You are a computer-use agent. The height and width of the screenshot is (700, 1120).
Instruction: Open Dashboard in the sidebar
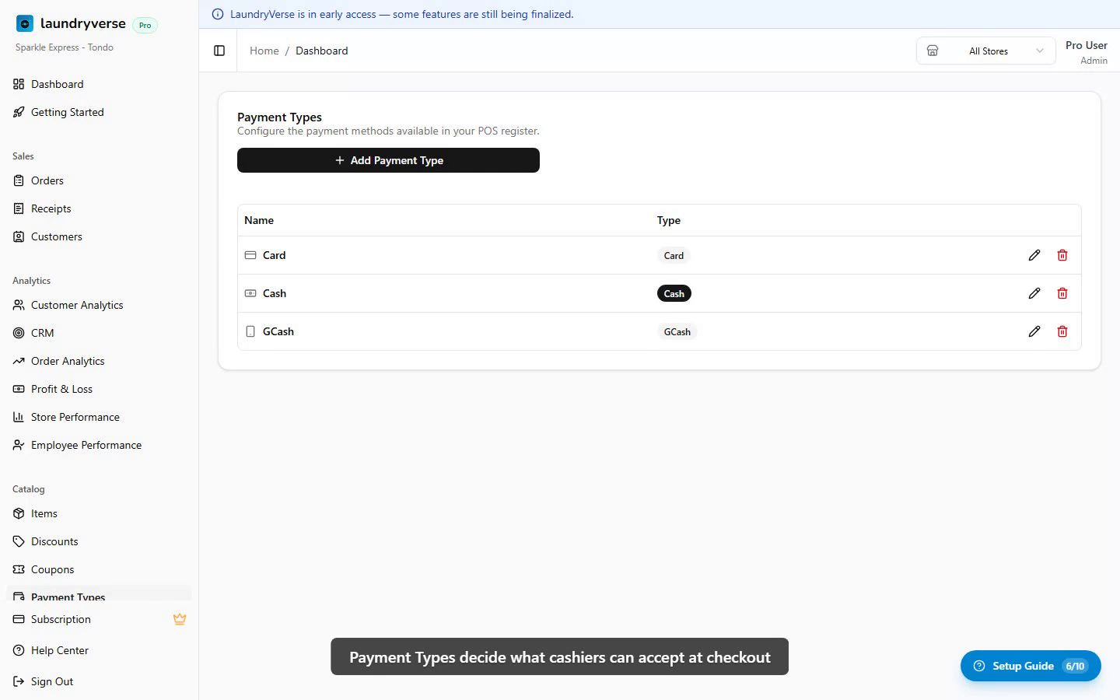coord(99,84)
